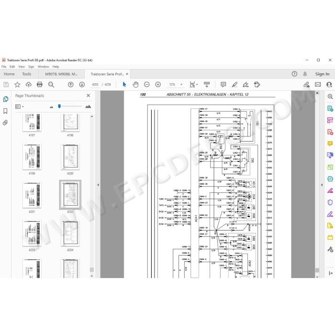Close the Page Thumbnails panel
The width and height of the screenshot is (335, 335).
point(88,96)
